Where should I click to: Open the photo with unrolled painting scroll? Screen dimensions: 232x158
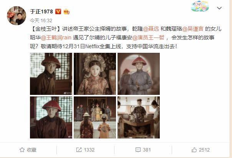[x=139, y=117]
